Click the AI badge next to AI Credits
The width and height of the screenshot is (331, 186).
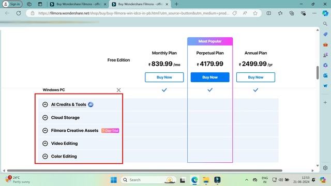pyautogui.click(x=91, y=104)
